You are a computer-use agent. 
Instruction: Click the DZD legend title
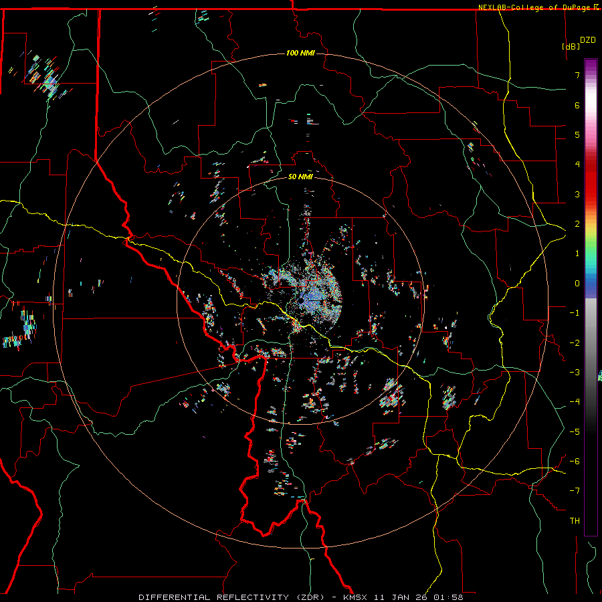587,40
